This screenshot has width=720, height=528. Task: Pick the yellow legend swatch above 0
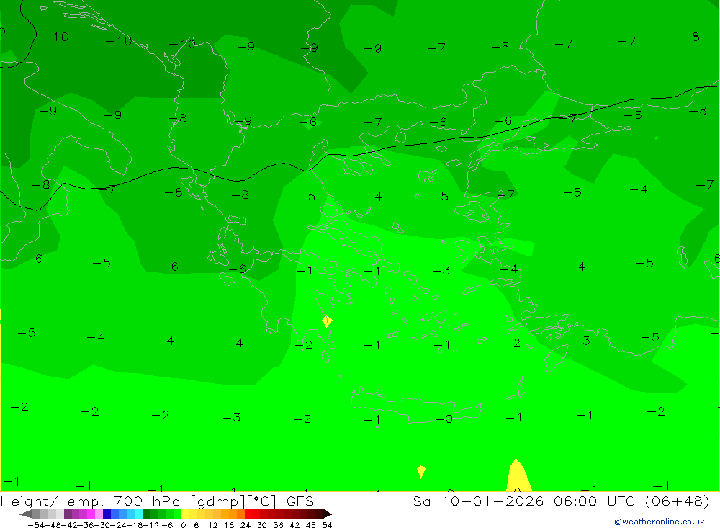click(186, 514)
